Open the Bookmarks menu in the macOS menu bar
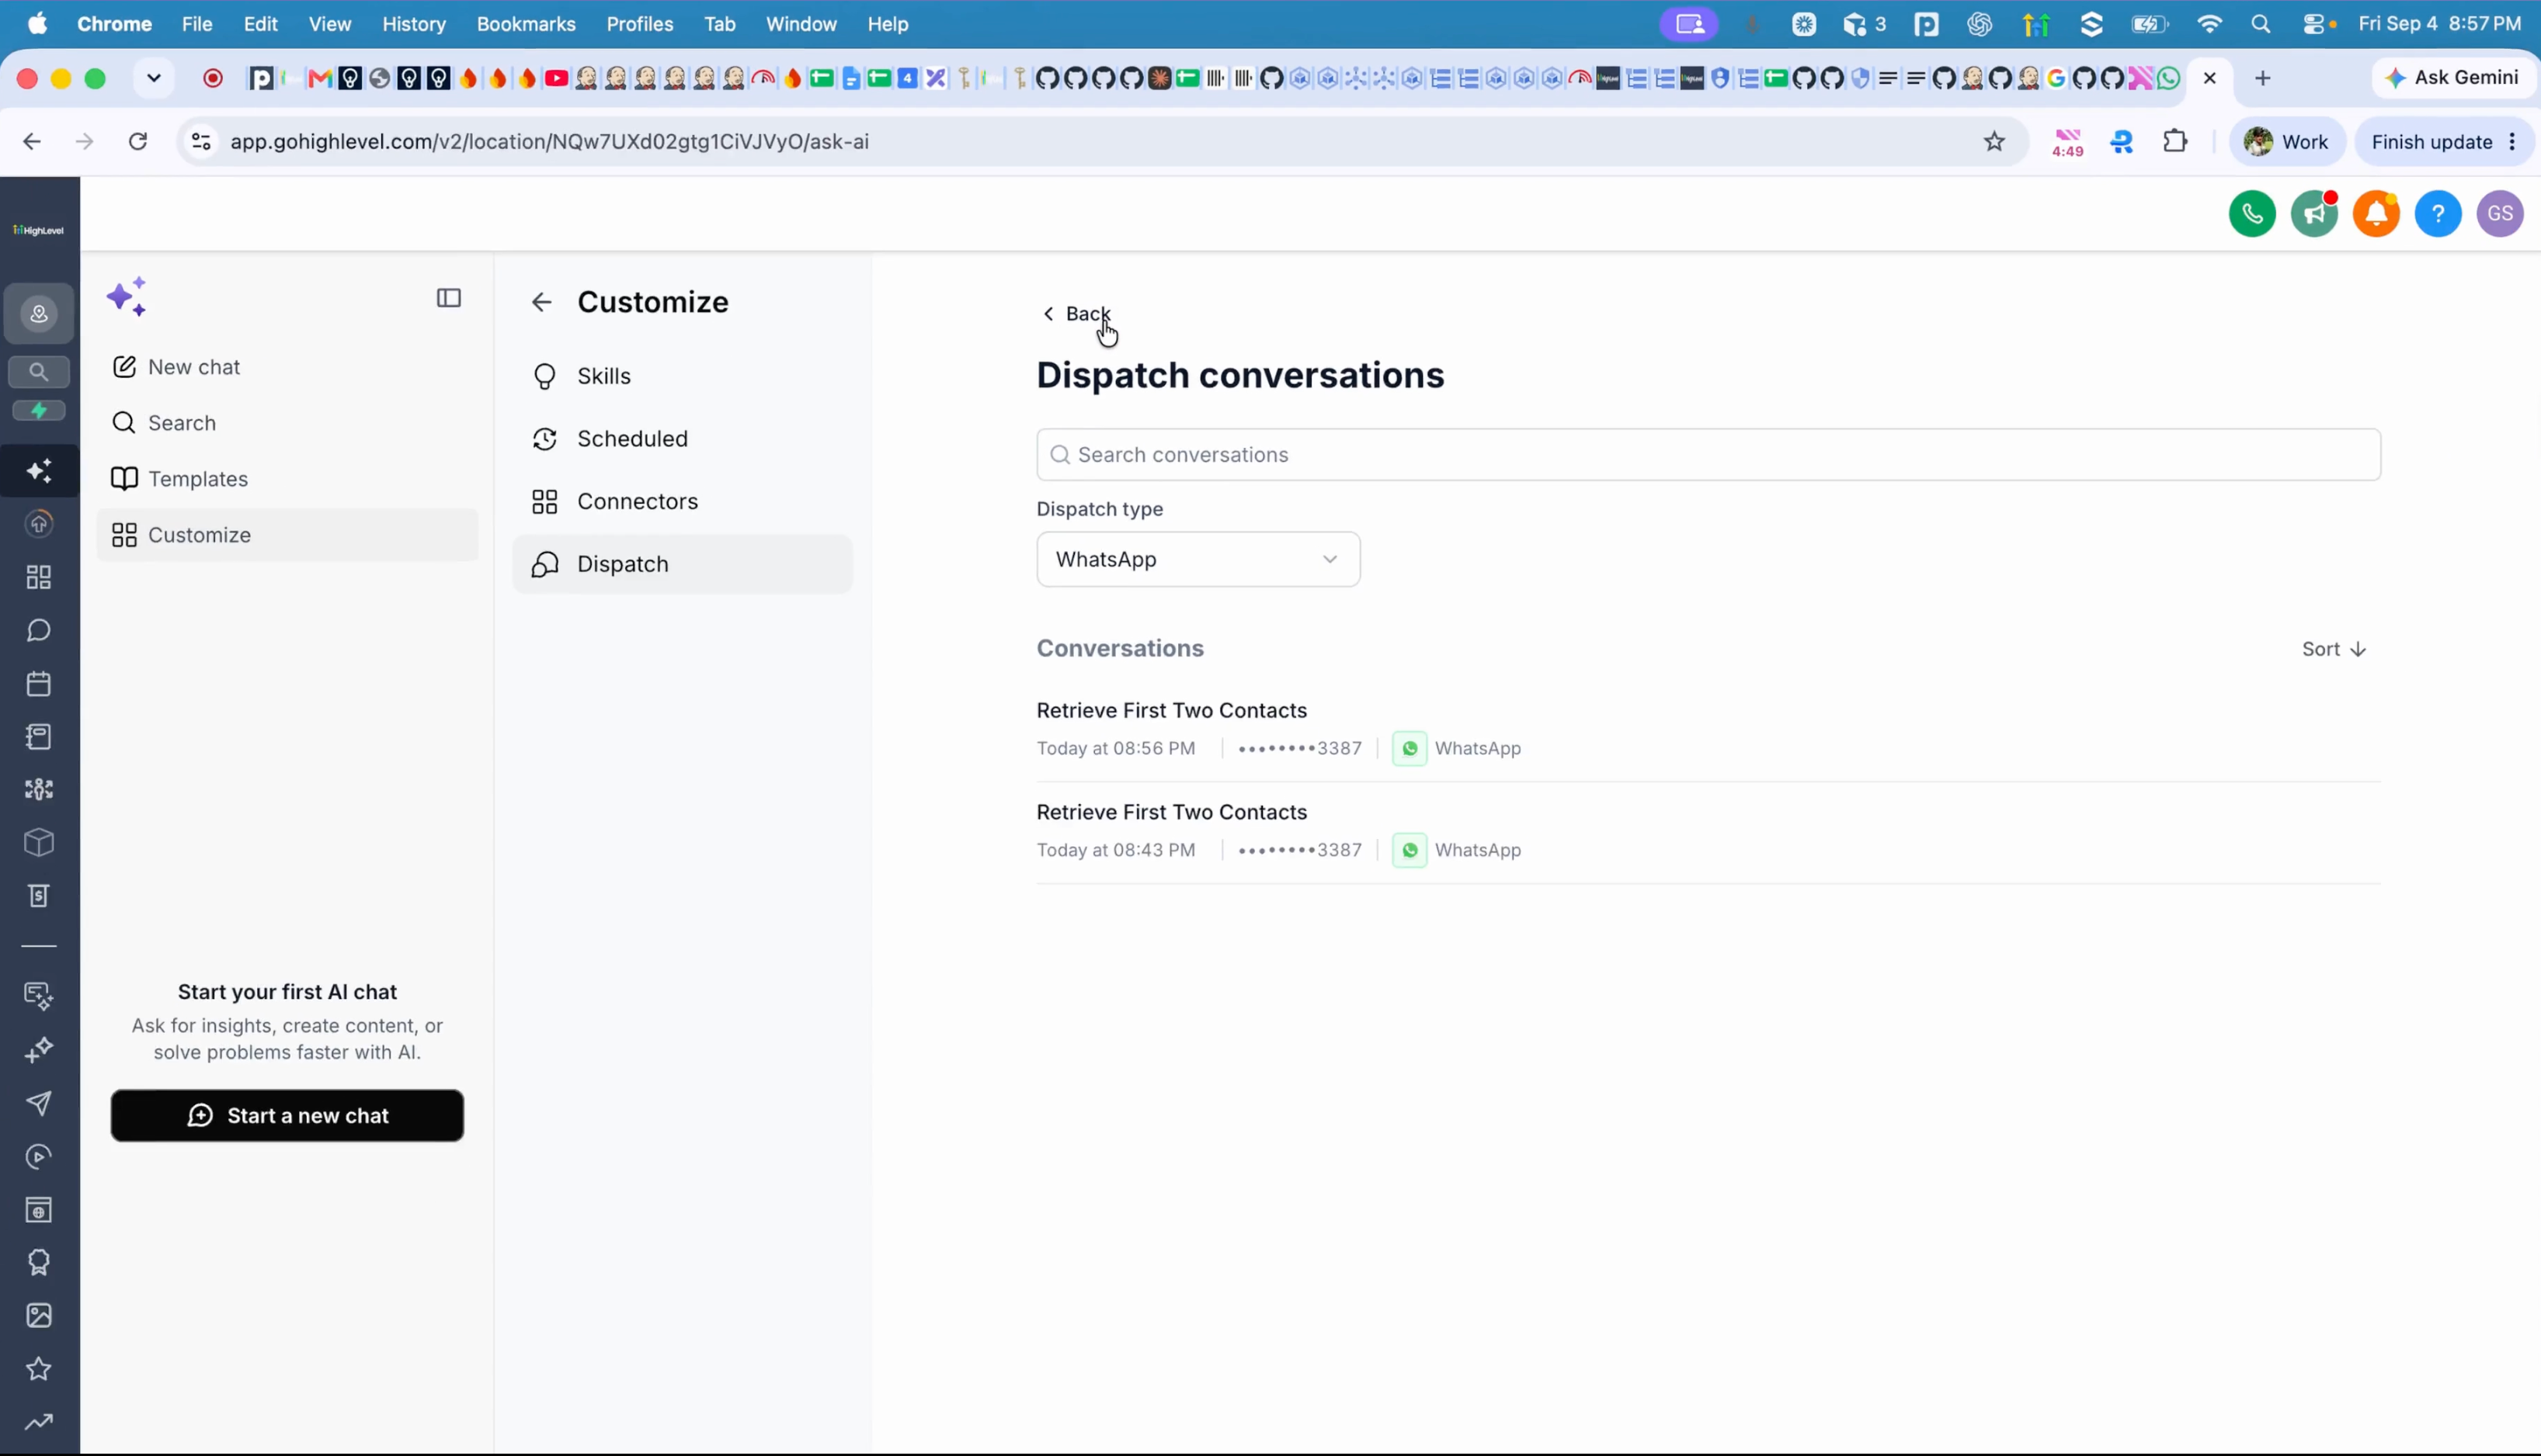The image size is (2541, 1456). [525, 24]
